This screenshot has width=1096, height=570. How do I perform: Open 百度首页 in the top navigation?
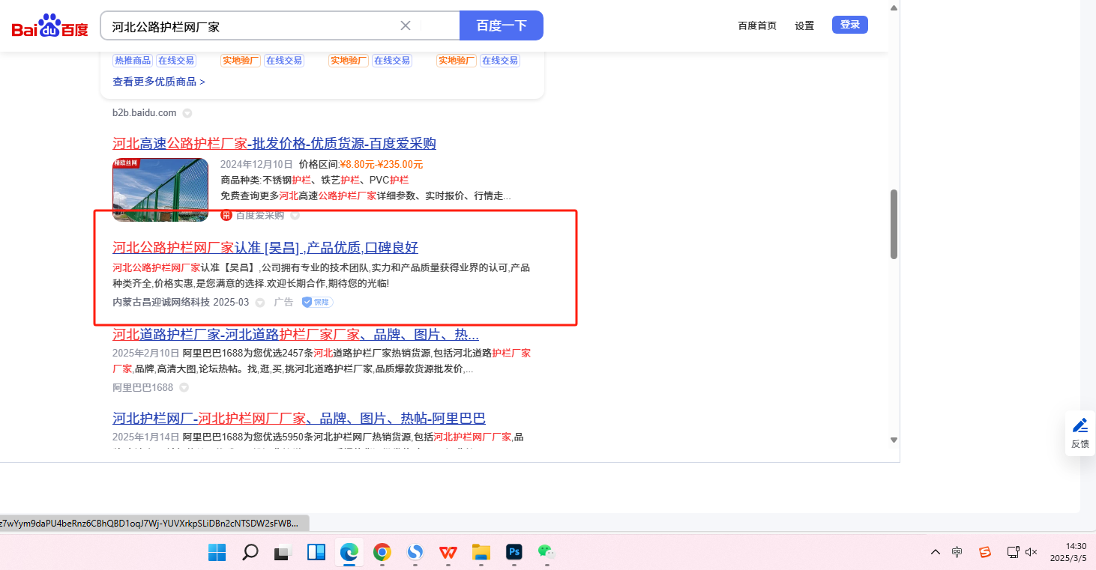coord(757,25)
